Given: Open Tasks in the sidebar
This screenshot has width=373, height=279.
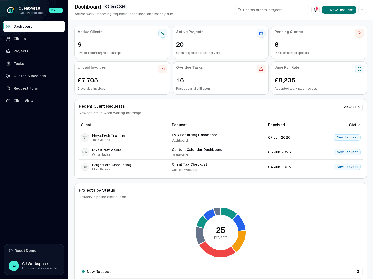Looking at the screenshot, I should tap(34, 64).
